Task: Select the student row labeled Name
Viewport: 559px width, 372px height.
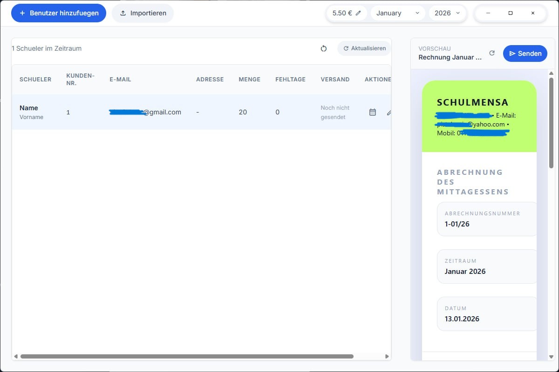Action: (x=201, y=112)
